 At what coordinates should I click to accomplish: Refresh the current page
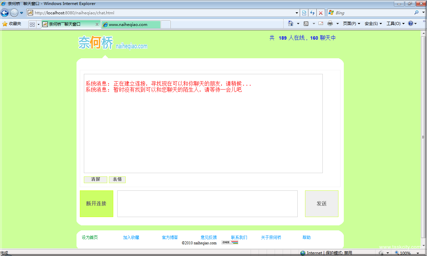coord(312,13)
